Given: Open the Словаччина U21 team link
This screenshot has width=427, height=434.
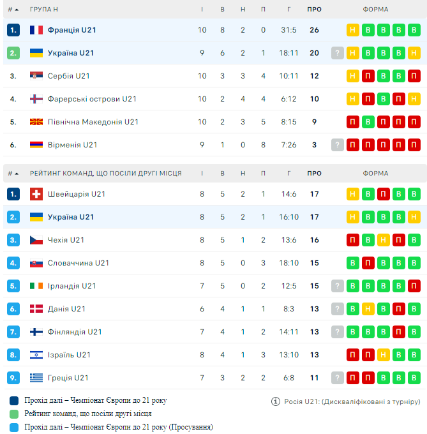Looking at the screenshot, I should pos(78,263).
